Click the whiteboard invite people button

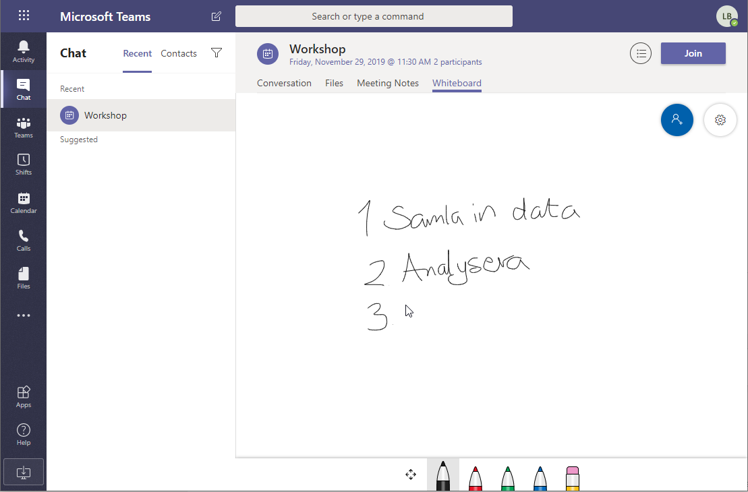pyautogui.click(x=677, y=120)
